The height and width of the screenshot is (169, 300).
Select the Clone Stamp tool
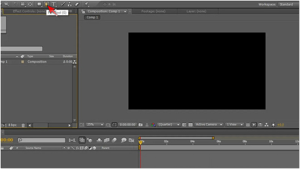[70, 4]
